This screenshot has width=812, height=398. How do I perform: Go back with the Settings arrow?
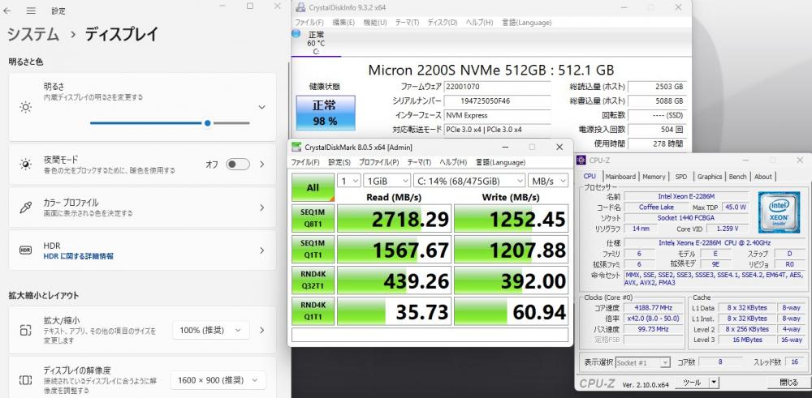[7, 11]
